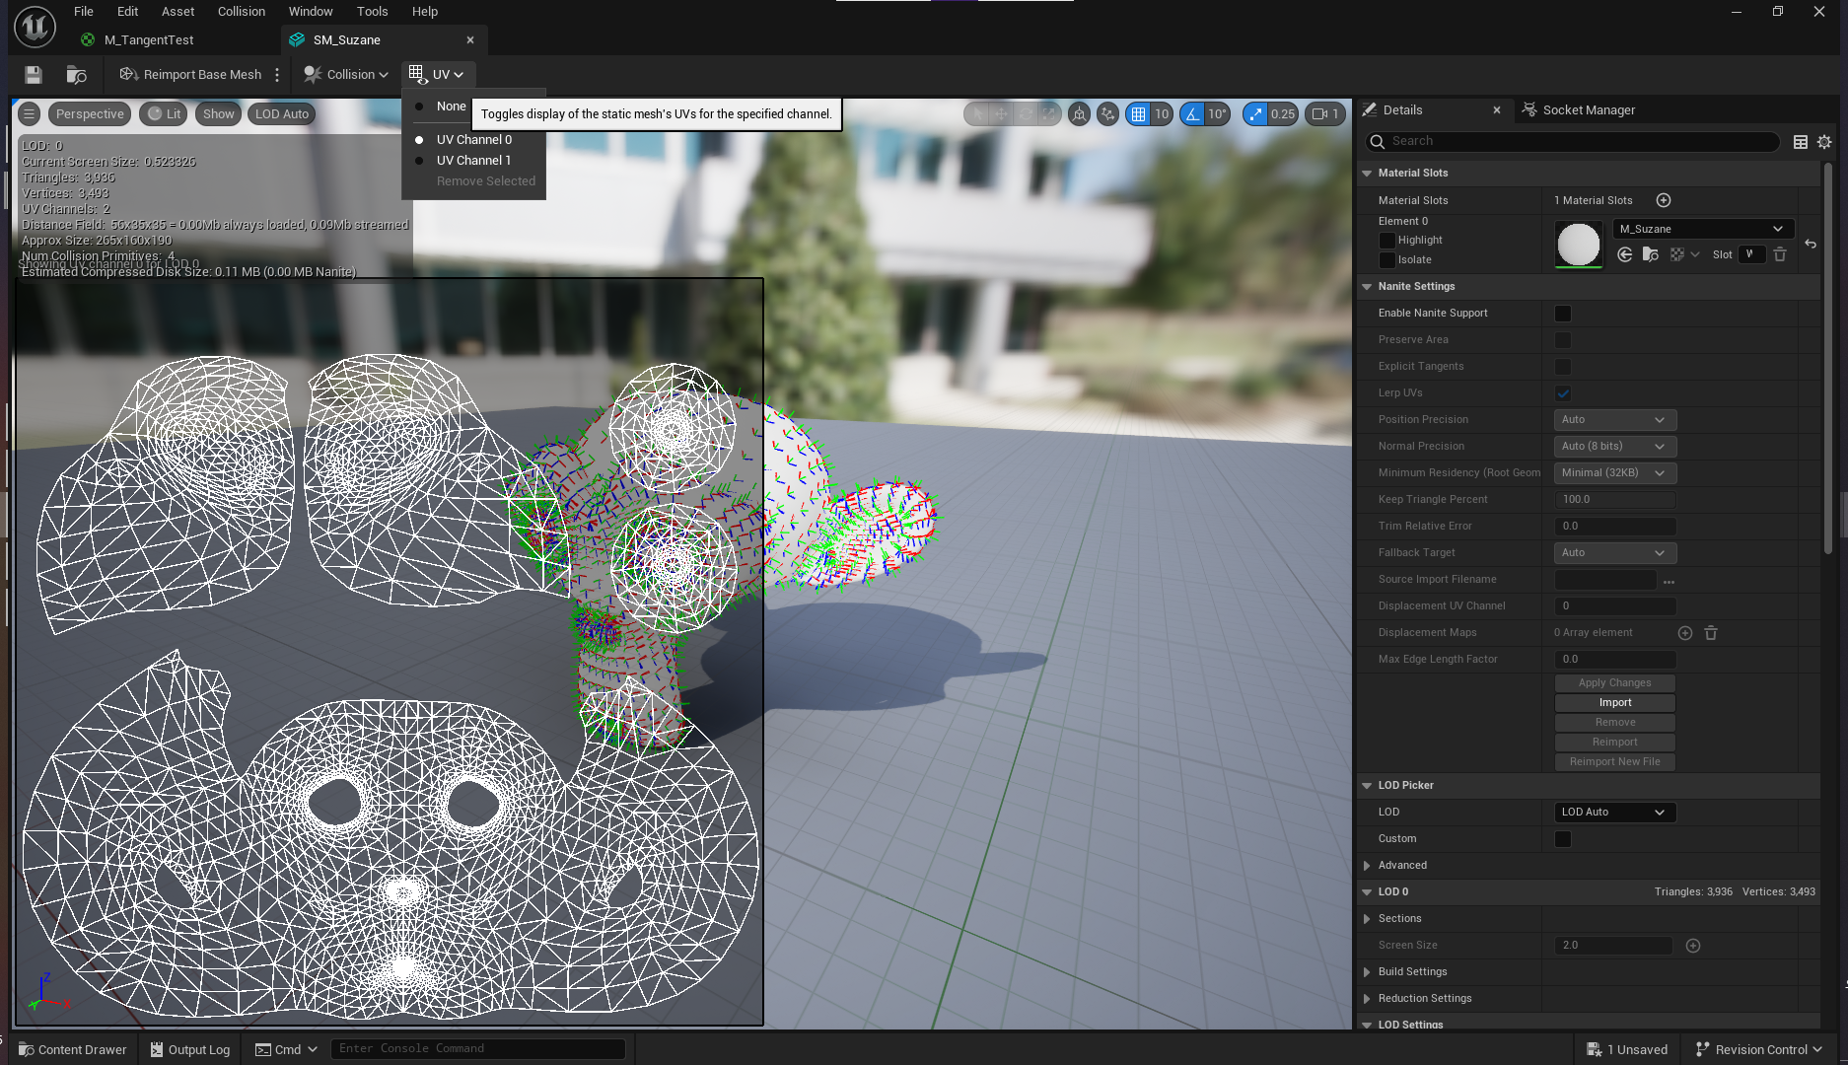Remove all Displacement Maps elements trash icon
The height and width of the screenshot is (1065, 1848).
(x=1711, y=633)
